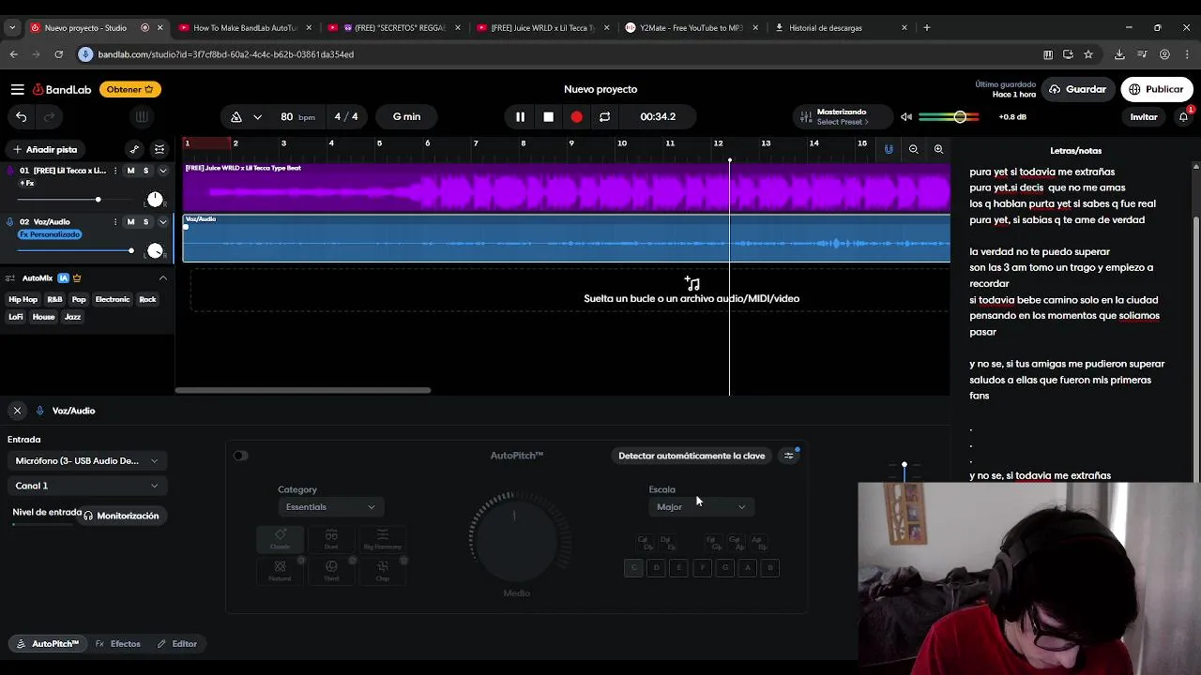1201x675 pixels.
Task: Click the collapse tracks icon
Action: click(160, 150)
